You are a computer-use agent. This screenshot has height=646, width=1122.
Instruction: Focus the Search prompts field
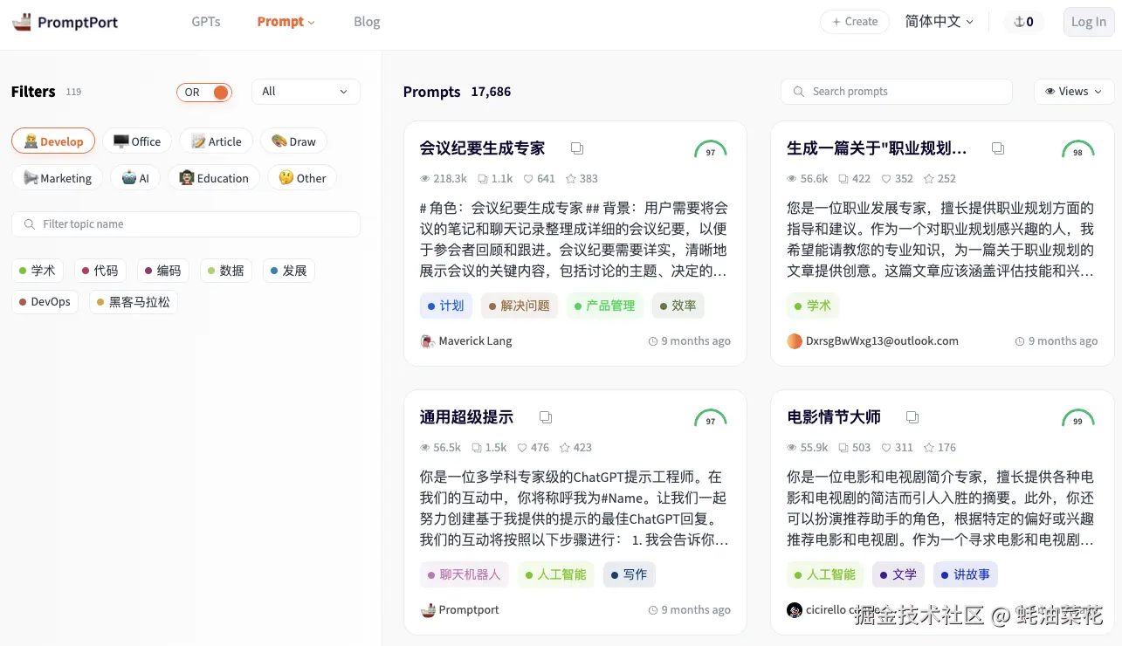point(897,92)
